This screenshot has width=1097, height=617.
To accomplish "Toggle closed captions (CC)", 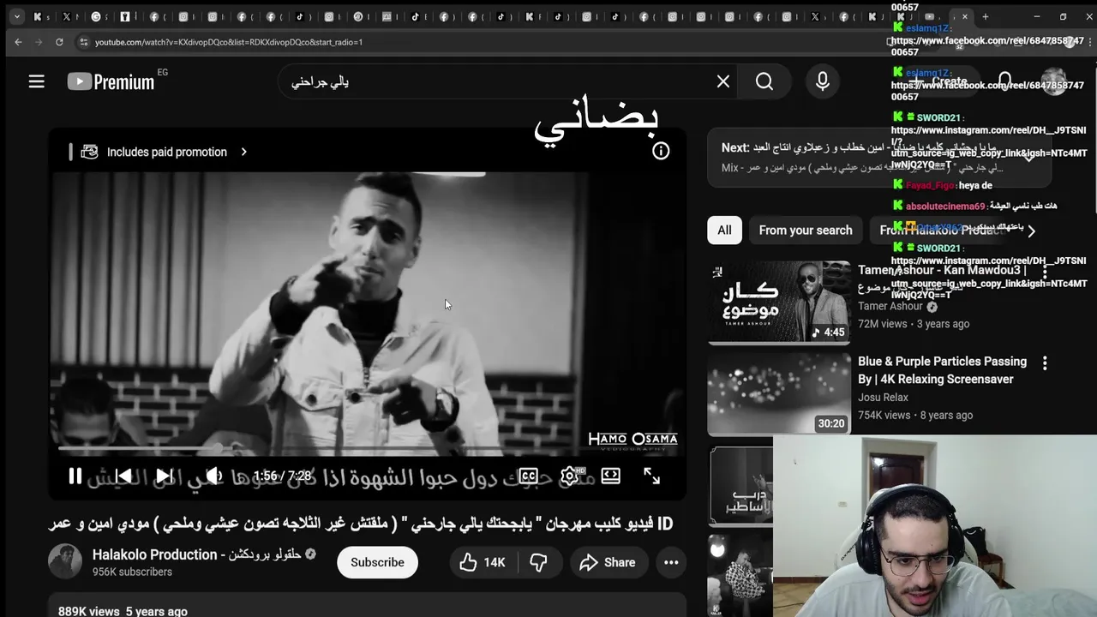I will click(x=529, y=476).
